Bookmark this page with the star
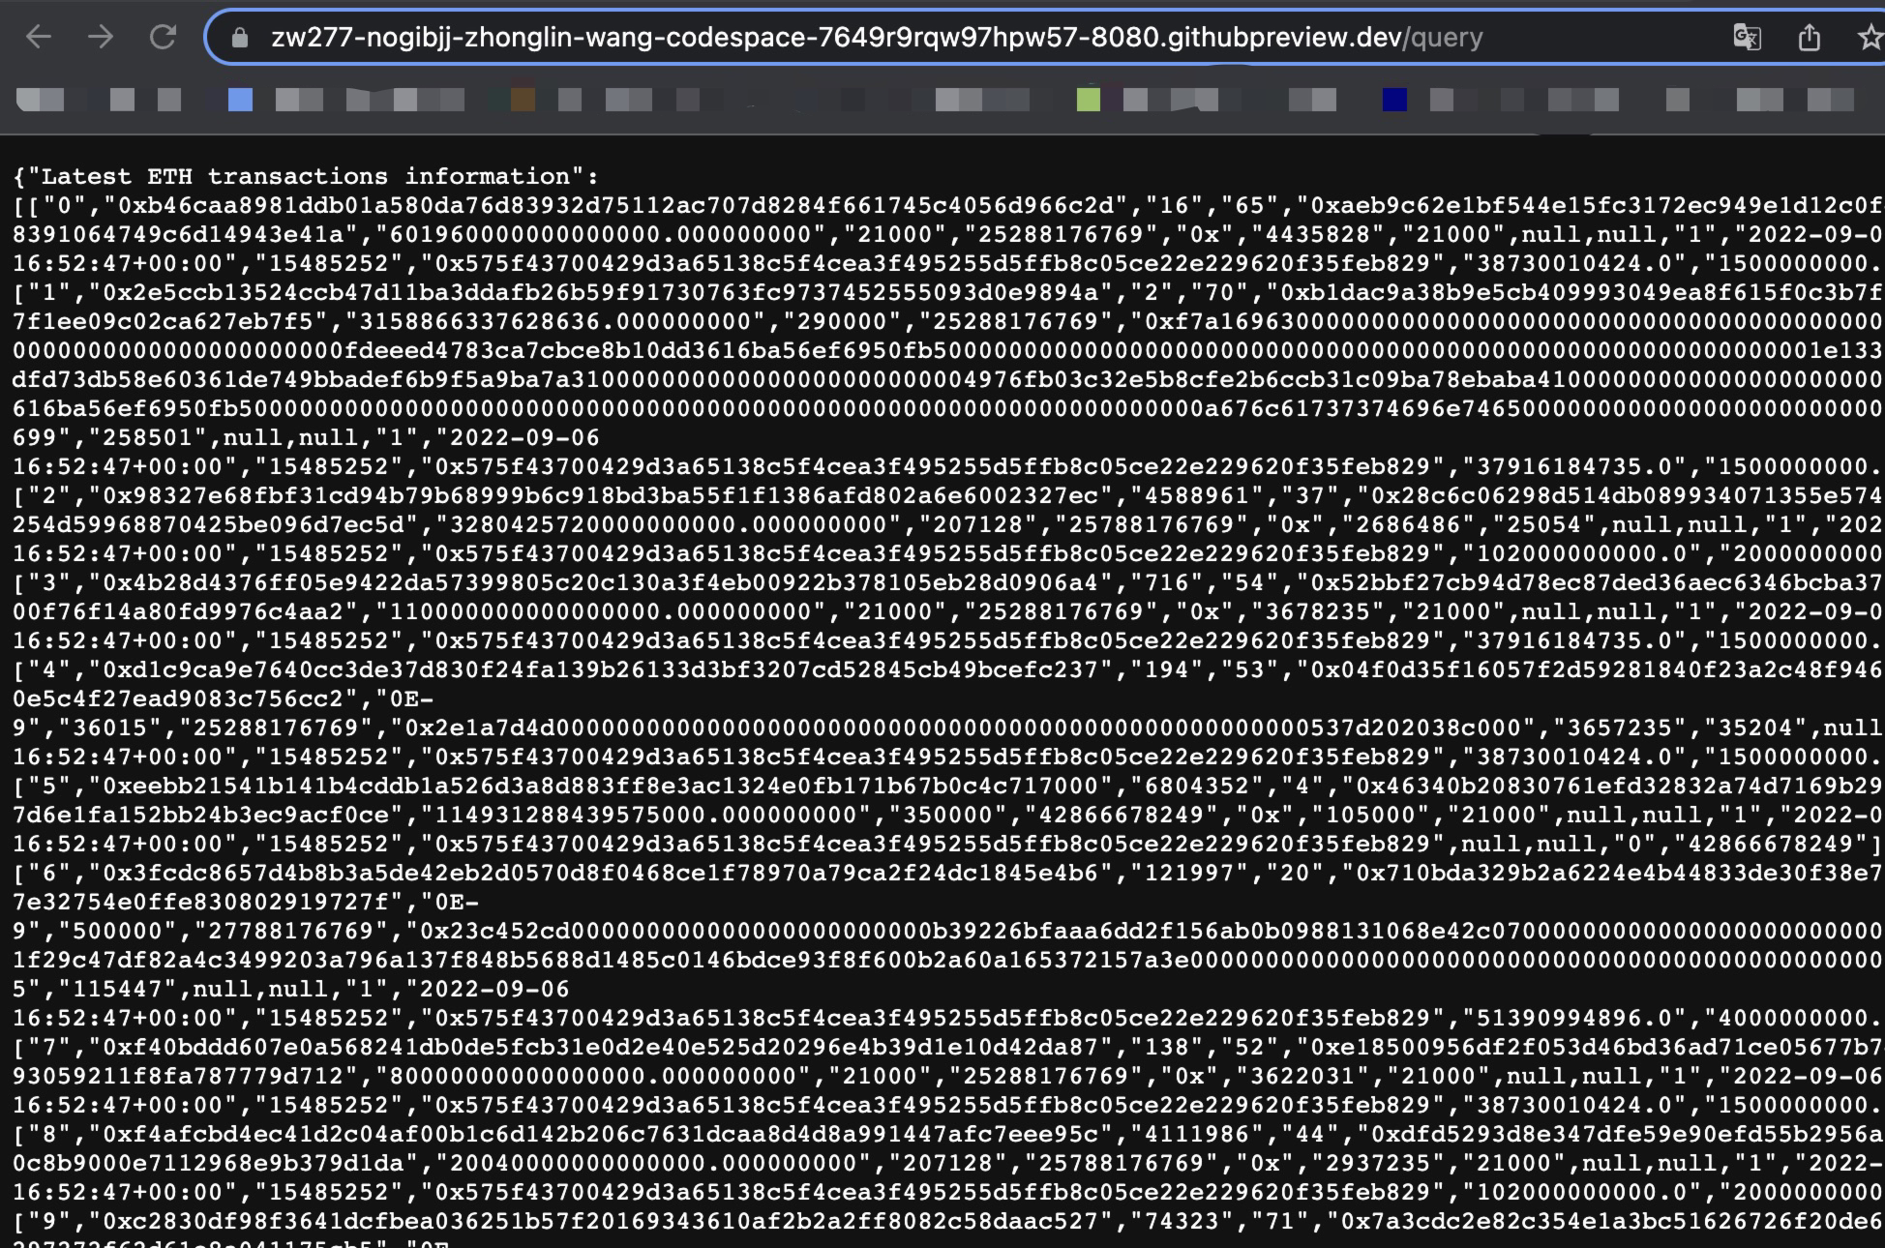The image size is (1885, 1248). 1870,38
